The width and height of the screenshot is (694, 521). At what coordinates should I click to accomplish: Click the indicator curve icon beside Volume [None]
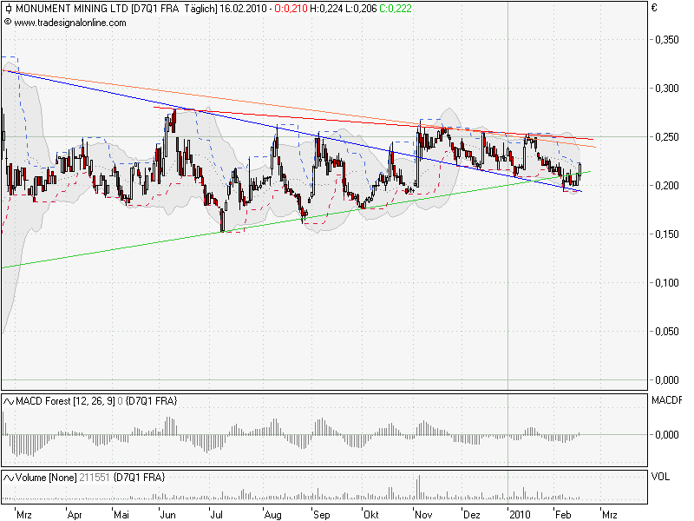point(10,476)
